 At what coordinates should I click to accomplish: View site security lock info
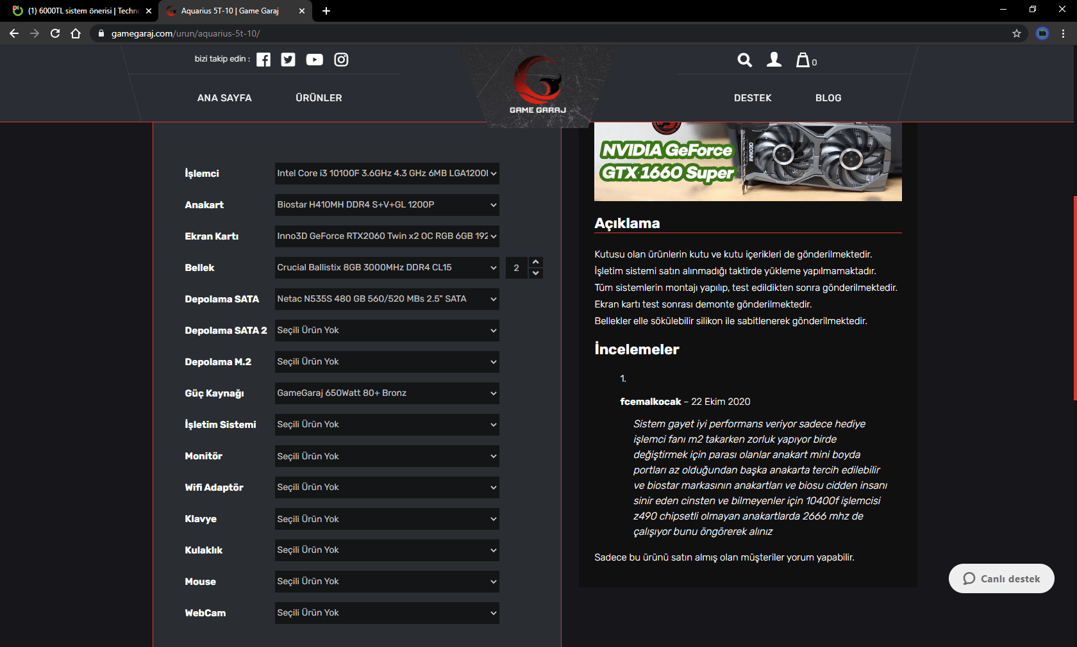pyautogui.click(x=101, y=33)
